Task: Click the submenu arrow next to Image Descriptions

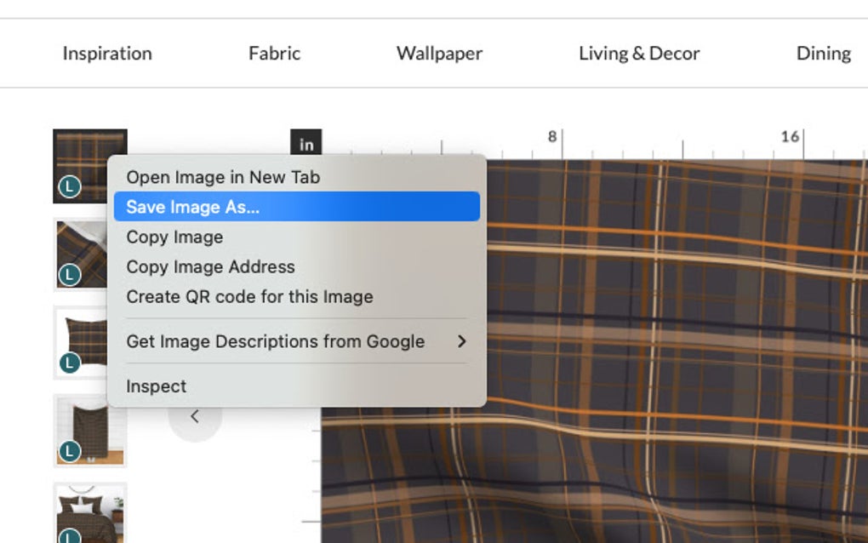Action: coord(462,341)
